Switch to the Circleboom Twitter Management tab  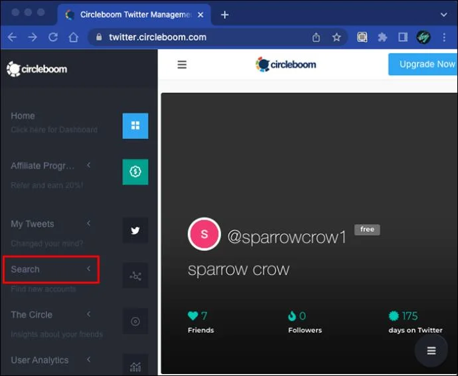coord(134,15)
